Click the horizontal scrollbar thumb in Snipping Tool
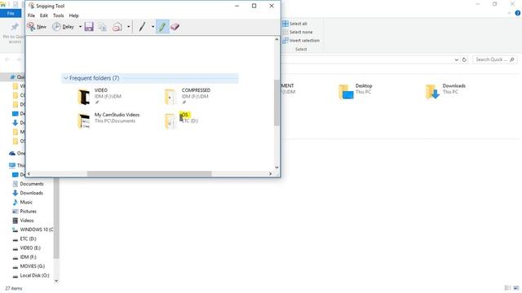 [149, 173]
